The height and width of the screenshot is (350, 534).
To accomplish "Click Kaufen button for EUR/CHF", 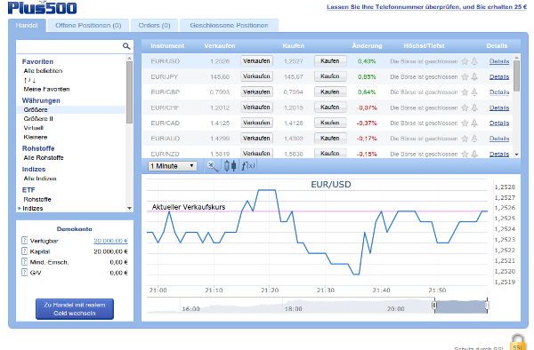I will point(330,107).
